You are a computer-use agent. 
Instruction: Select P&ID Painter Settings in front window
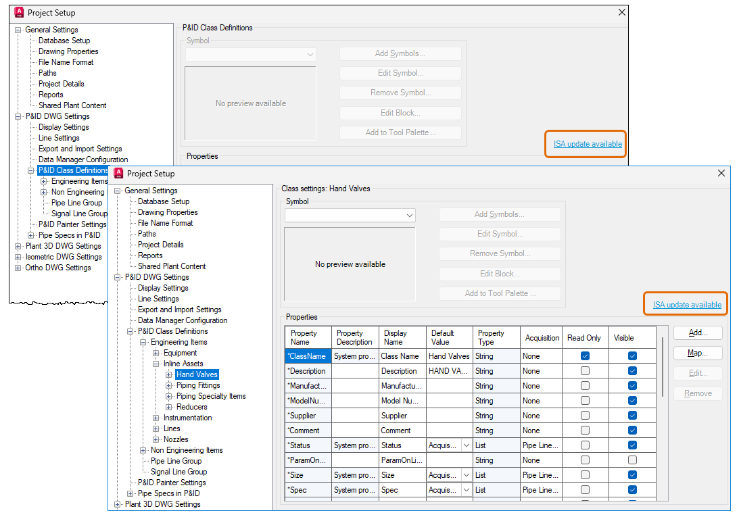[x=172, y=483]
